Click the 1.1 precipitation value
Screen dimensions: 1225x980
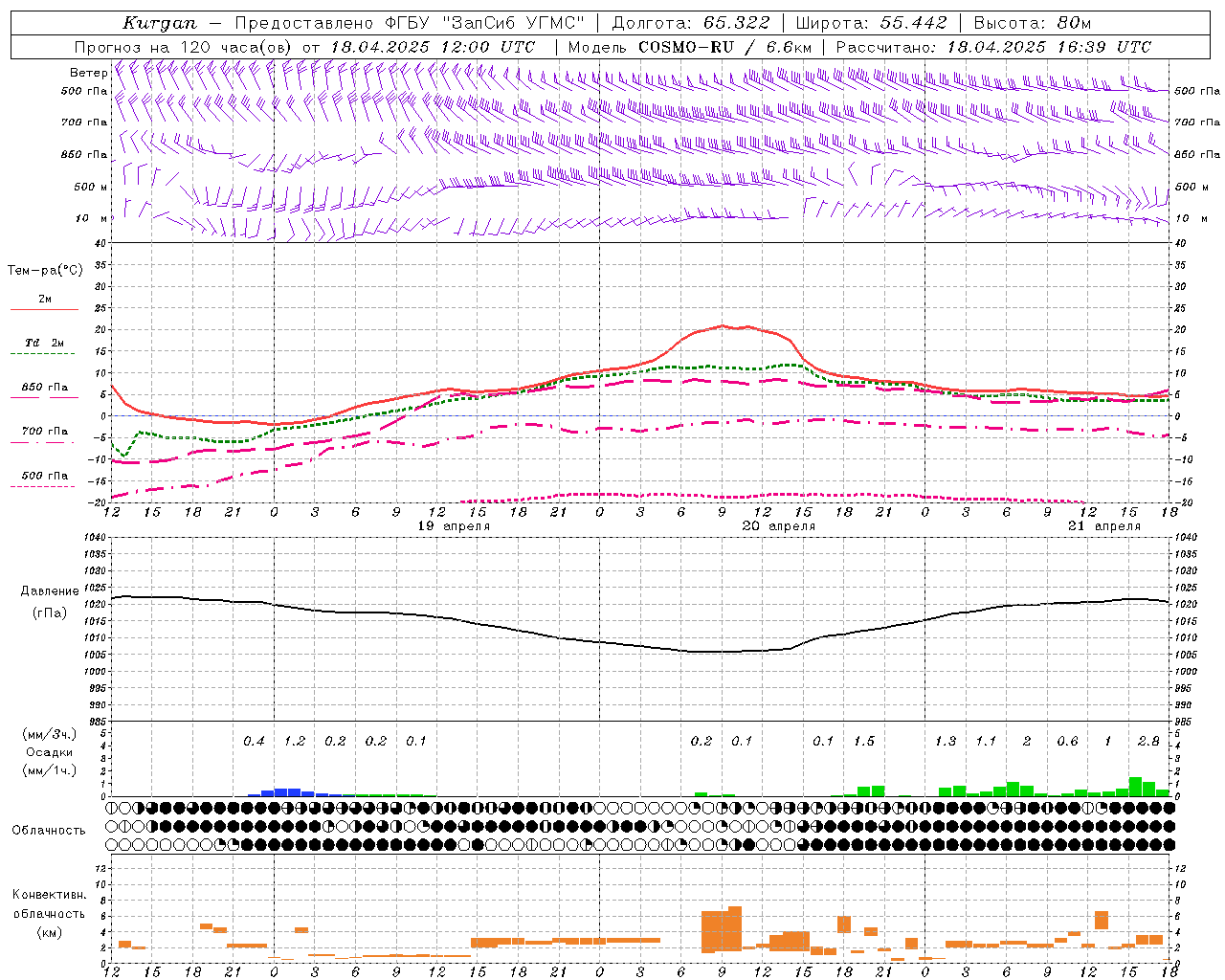point(986,742)
